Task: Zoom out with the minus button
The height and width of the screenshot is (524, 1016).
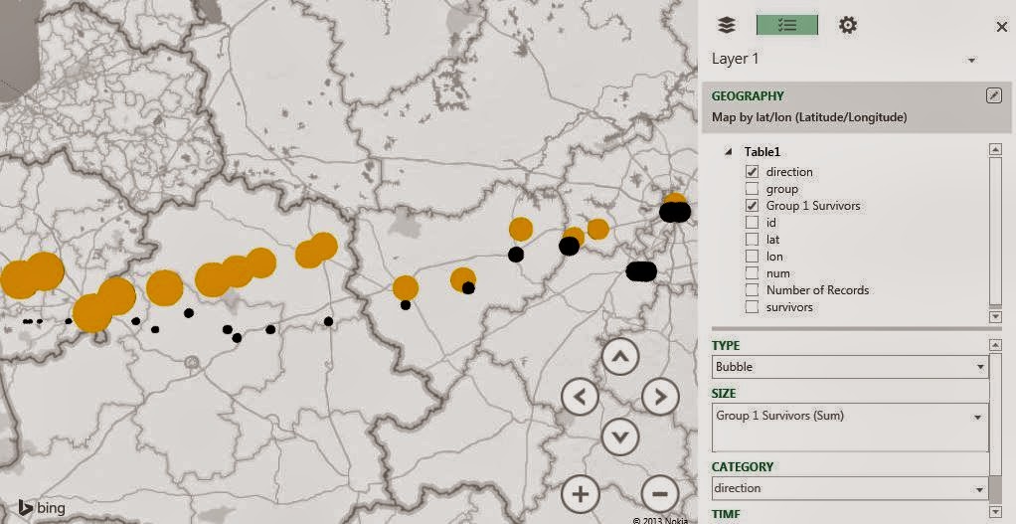Action: point(660,495)
